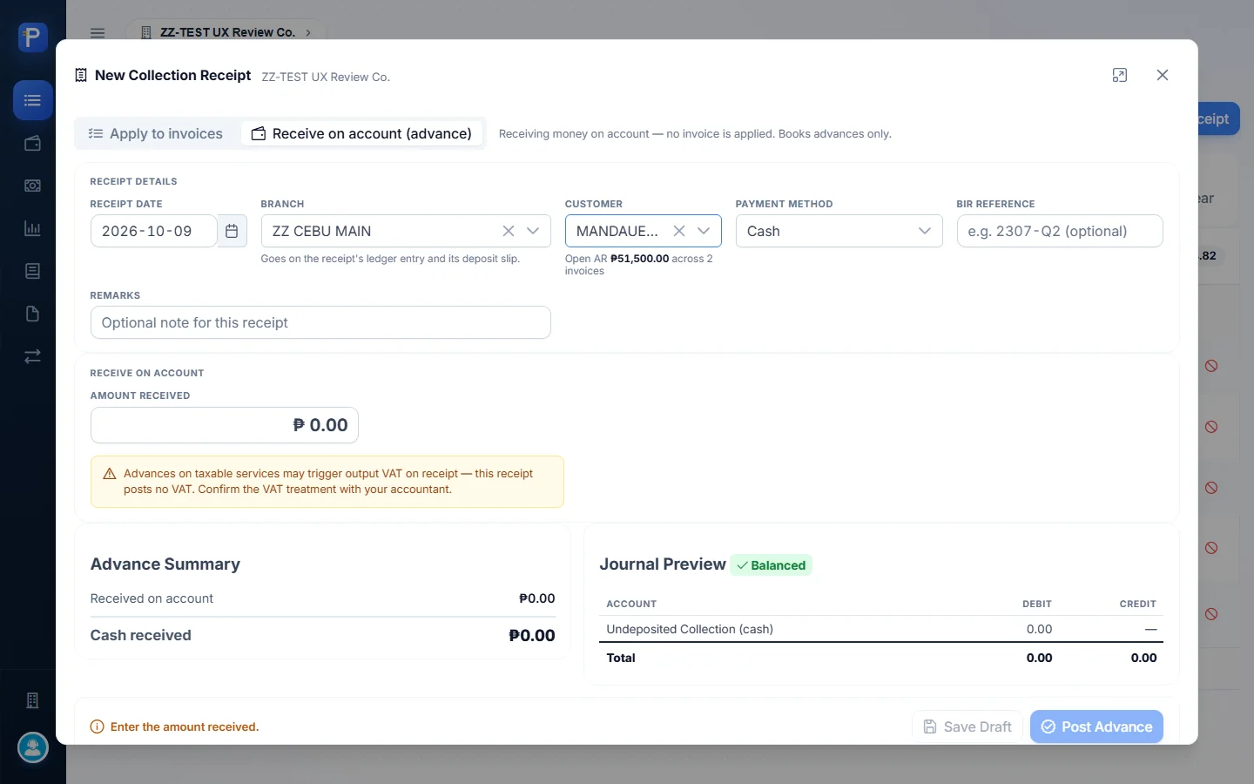Open the bar chart reports icon in the sidebar
Image resolution: width=1254 pixels, height=784 pixels.
tap(32, 228)
